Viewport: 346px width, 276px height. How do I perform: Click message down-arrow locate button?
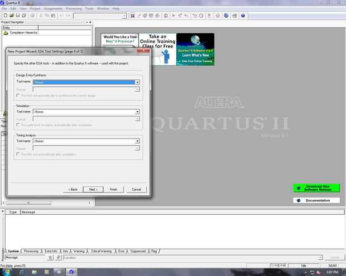[x=58, y=257]
